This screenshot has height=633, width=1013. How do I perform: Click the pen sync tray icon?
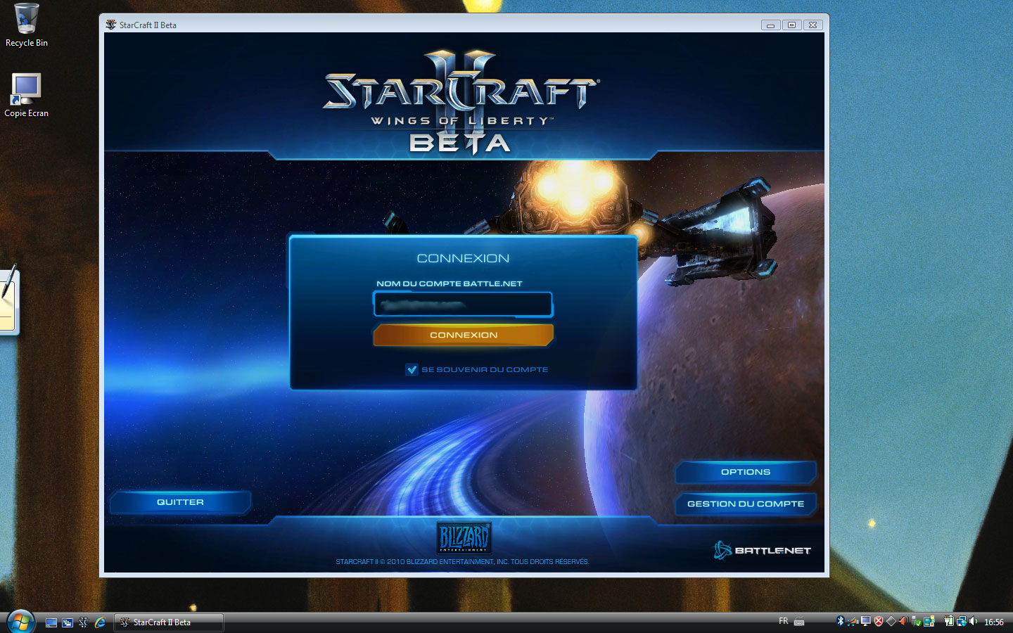(853, 621)
